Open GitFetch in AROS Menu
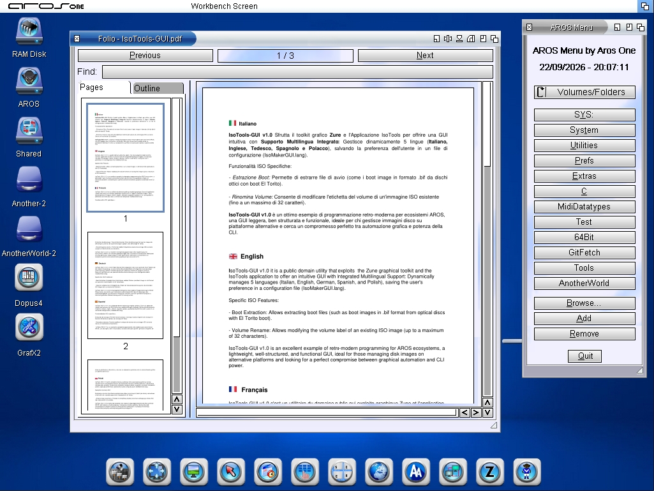Viewport: 654px width, 491px height. click(584, 253)
